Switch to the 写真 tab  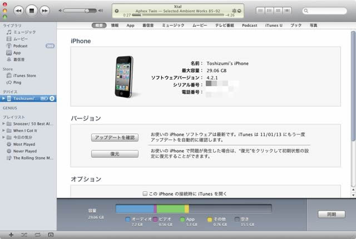click(314, 26)
